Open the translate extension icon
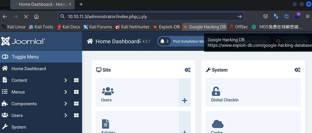 pyautogui.click(x=276, y=17)
